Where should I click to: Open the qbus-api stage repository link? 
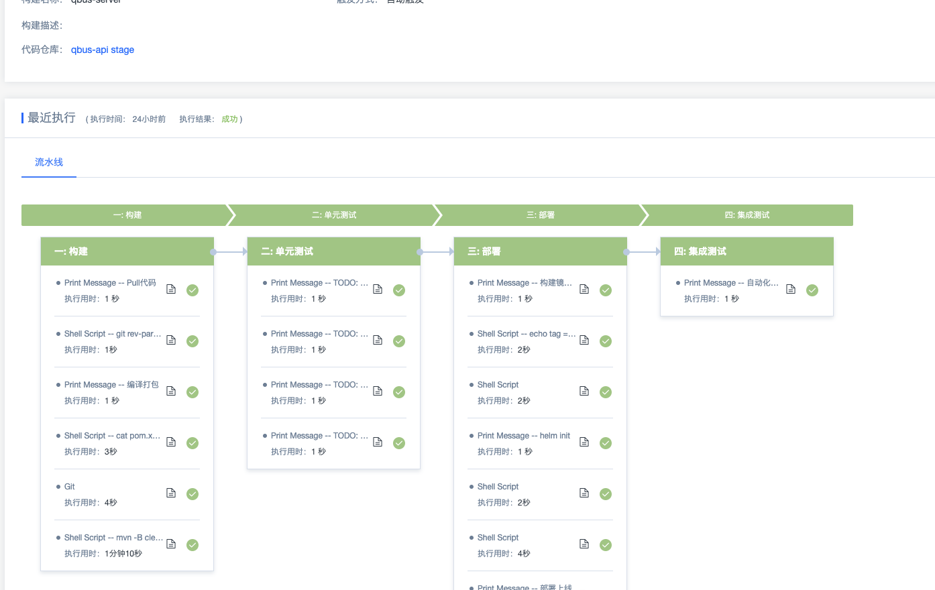(x=103, y=50)
